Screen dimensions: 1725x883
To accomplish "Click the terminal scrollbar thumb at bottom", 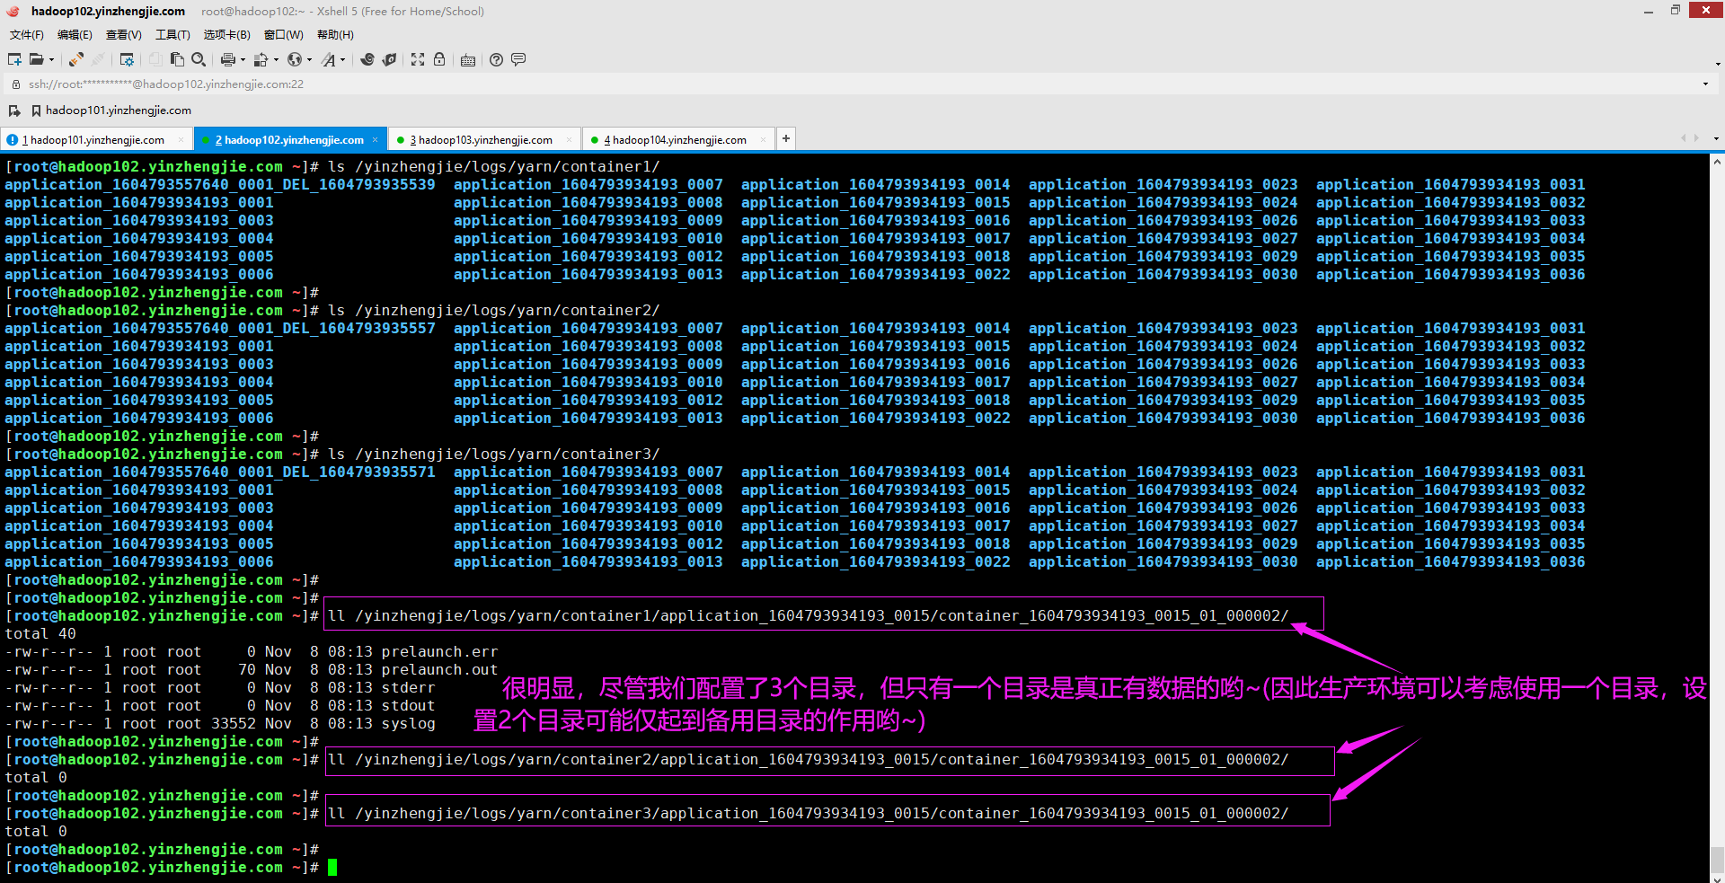I will pyautogui.click(x=1717, y=858).
